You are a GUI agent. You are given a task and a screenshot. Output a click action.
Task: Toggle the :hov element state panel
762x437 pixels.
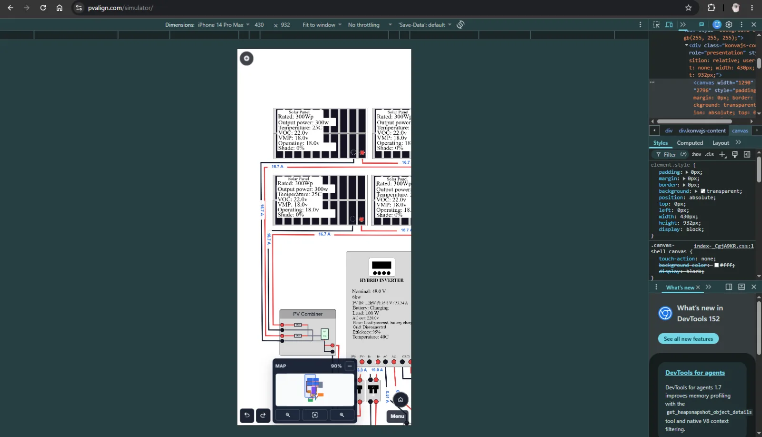[696, 154]
